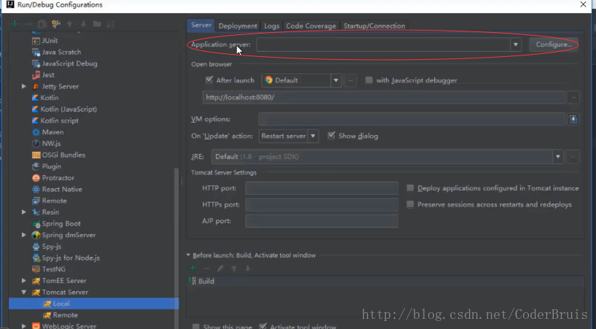Click the NW.js icon
596x329 pixels.
point(36,144)
